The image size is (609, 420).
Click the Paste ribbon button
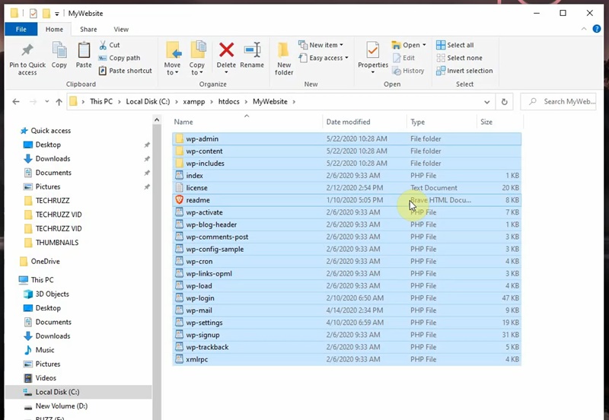[84, 55]
